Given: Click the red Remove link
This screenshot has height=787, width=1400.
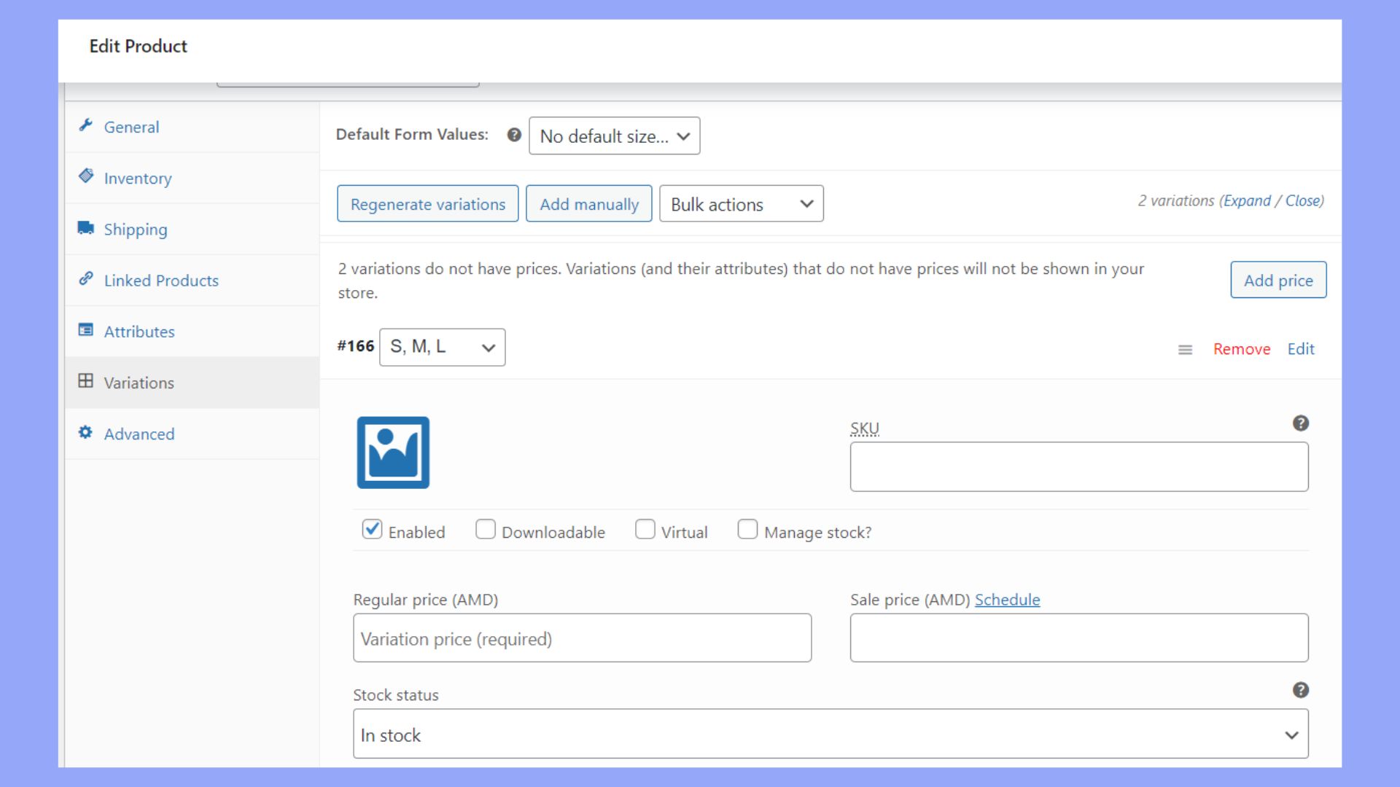Looking at the screenshot, I should tap(1241, 349).
